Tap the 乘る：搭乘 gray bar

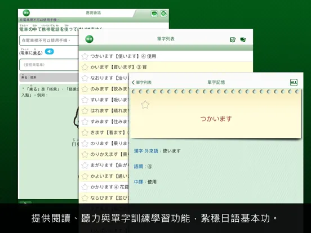point(49,77)
